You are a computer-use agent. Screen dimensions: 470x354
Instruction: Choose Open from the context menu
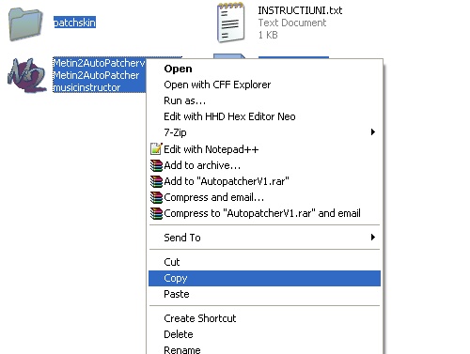coord(178,69)
